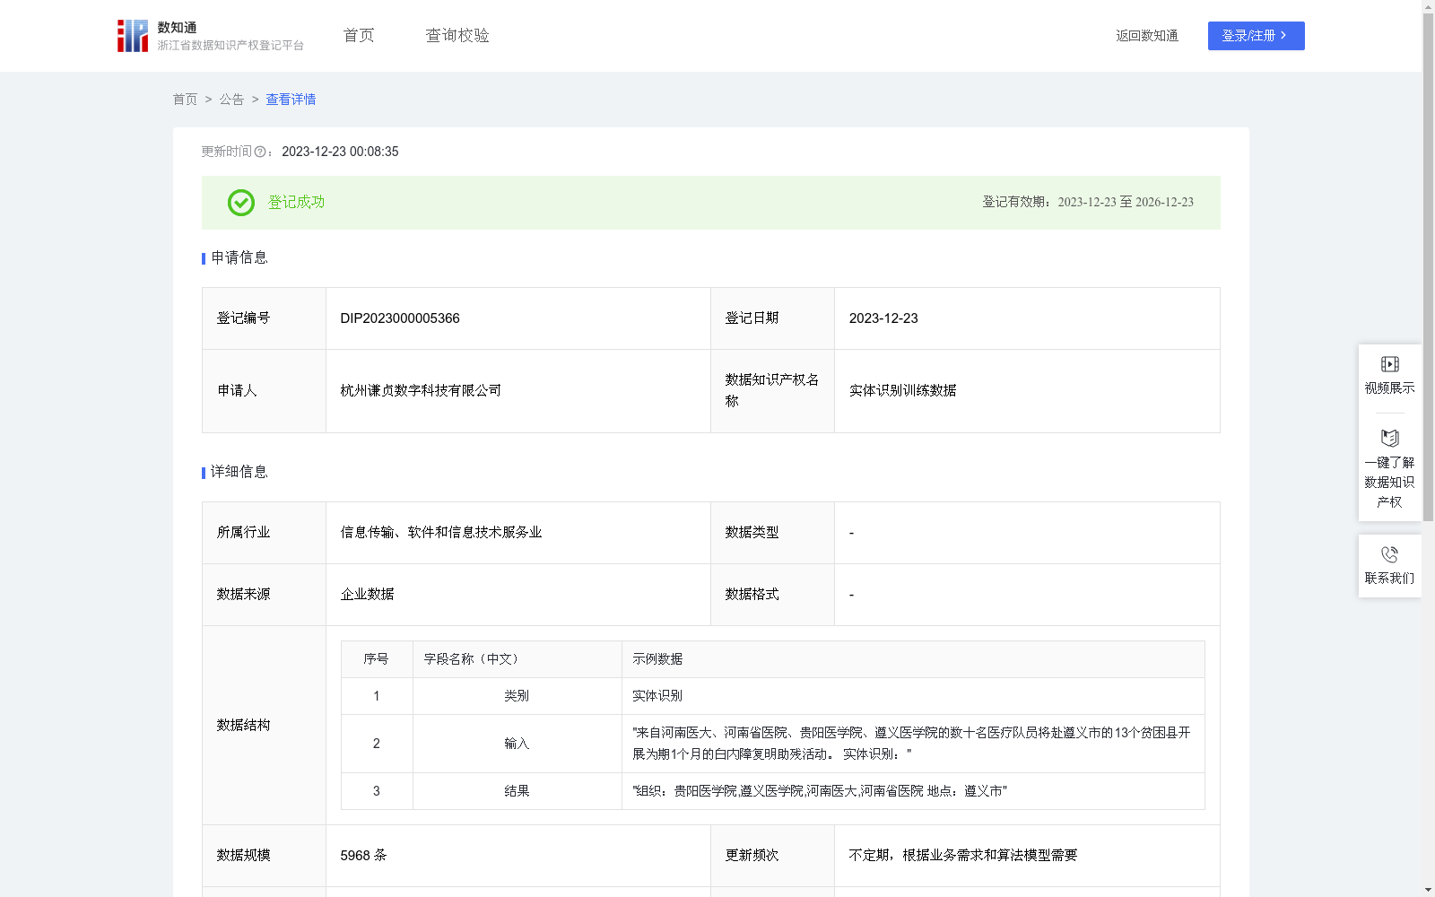
Task: Click 公告 in the breadcrumb
Action: pyautogui.click(x=231, y=100)
